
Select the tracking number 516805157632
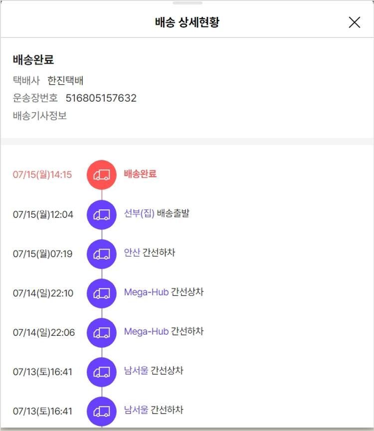pos(101,98)
